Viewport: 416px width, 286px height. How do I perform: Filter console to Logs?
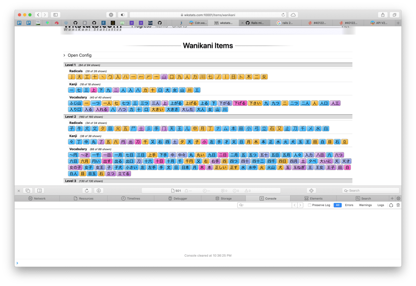pyautogui.click(x=380, y=205)
